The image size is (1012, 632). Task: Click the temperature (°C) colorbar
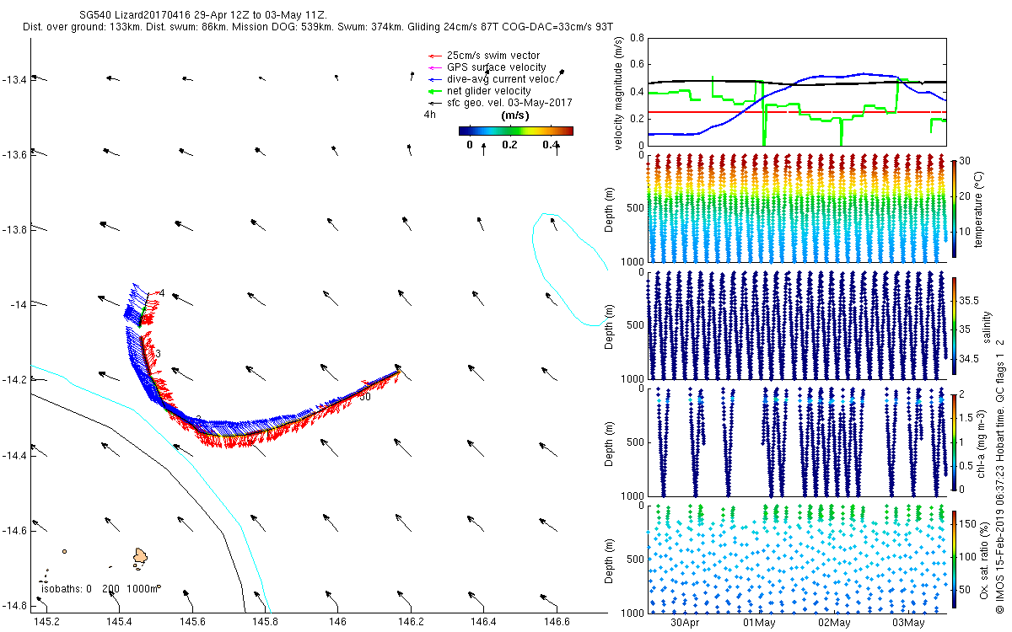click(954, 208)
